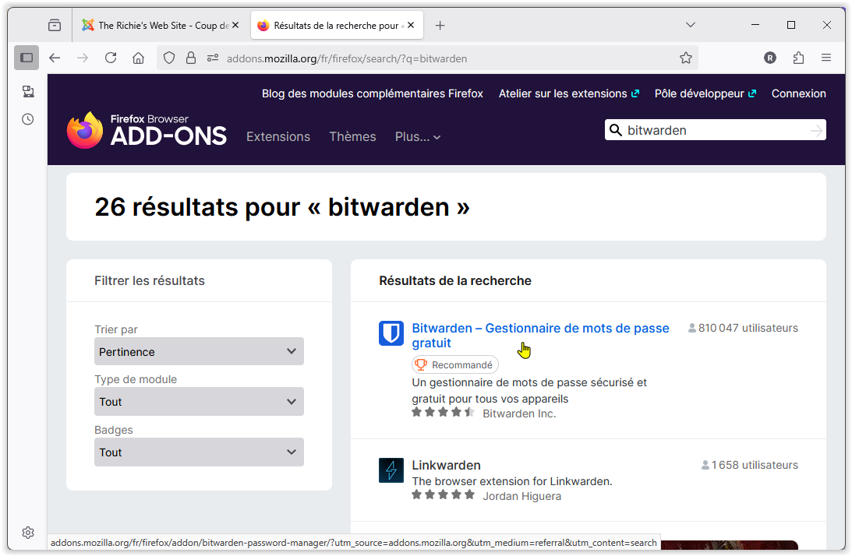Expand the Plus… menu
This screenshot has width=852, height=556.
pos(417,137)
